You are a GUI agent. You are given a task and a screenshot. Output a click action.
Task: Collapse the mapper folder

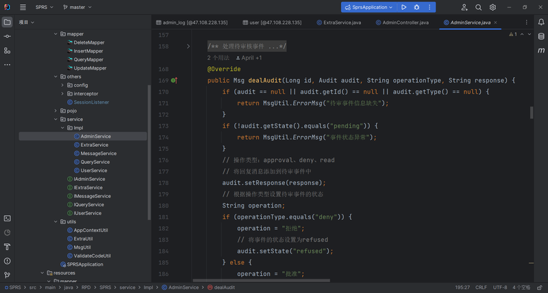[x=55, y=33]
